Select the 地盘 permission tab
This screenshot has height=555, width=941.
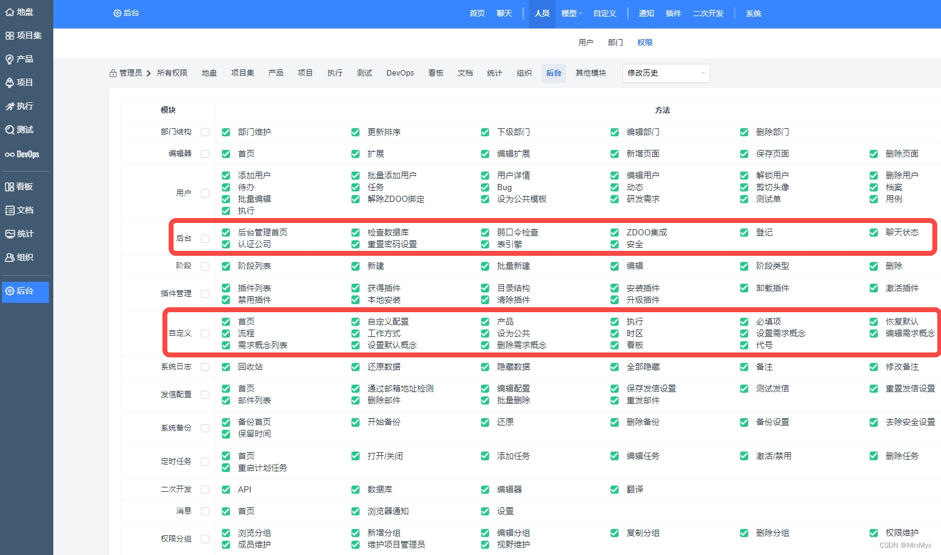[210, 73]
